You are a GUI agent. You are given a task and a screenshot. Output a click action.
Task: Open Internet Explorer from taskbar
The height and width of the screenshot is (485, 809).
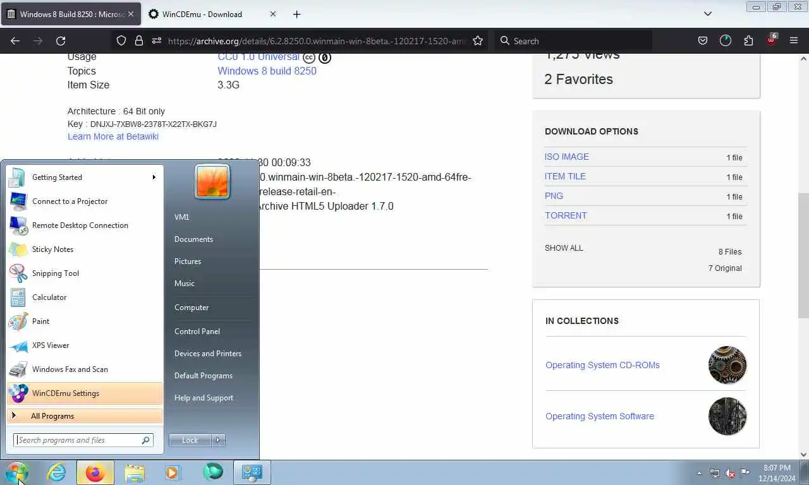click(x=57, y=472)
